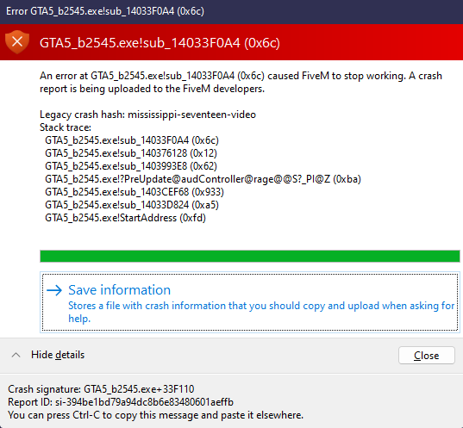
Task: Select stack line sub_140376128 (0x12)
Action: [x=131, y=153]
